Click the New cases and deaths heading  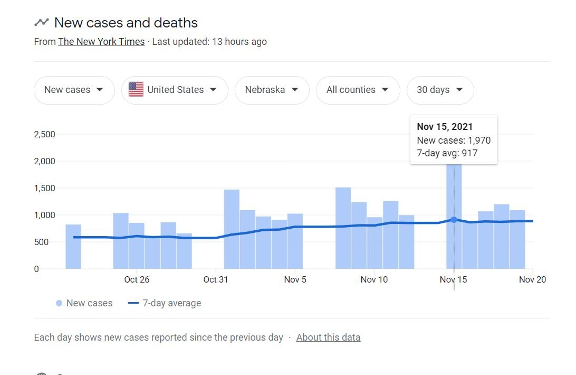[x=126, y=23]
